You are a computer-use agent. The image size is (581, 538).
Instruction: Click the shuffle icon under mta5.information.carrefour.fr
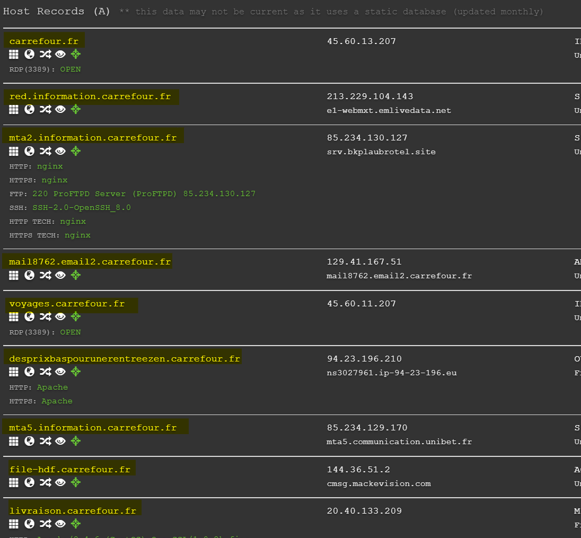tap(45, 442)
